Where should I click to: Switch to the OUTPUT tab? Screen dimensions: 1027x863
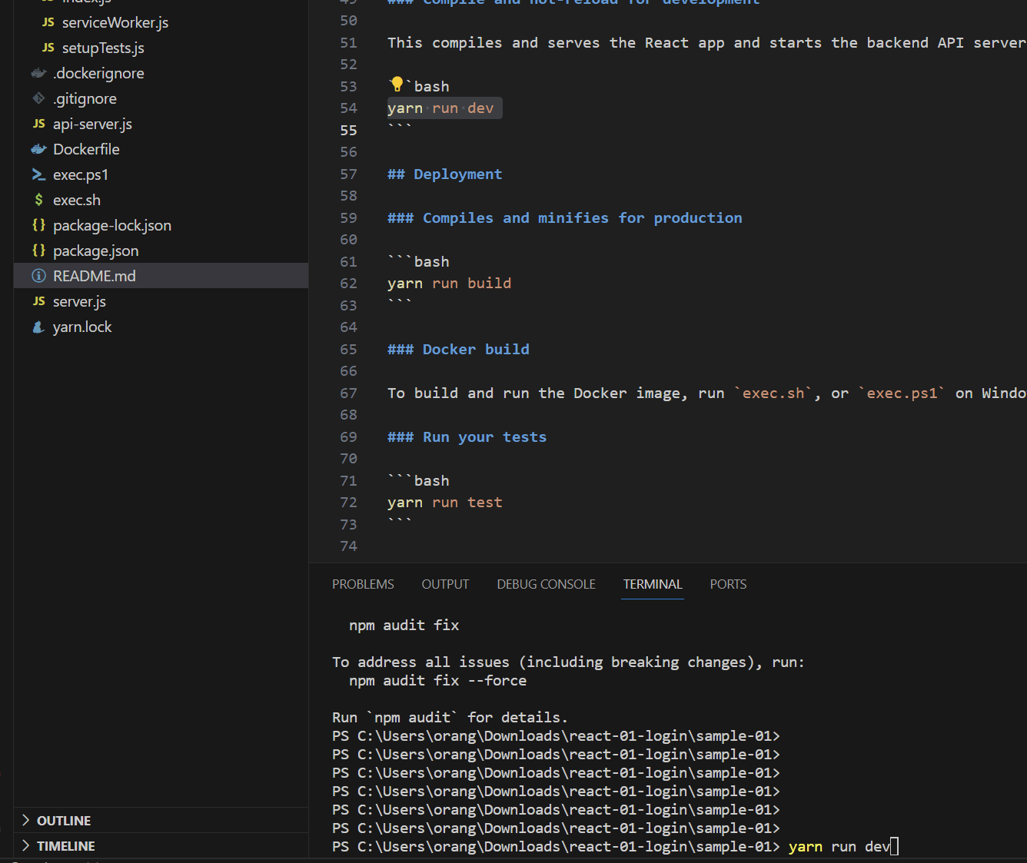(445, 584)
